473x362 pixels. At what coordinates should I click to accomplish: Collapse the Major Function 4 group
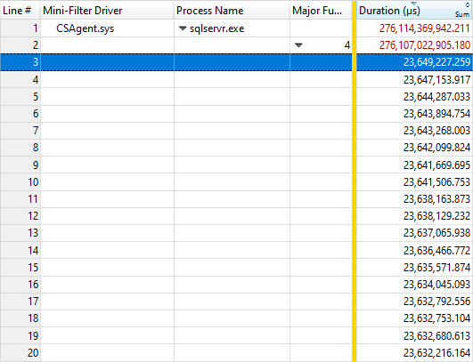pyautogui.click(x=298, y=45)
